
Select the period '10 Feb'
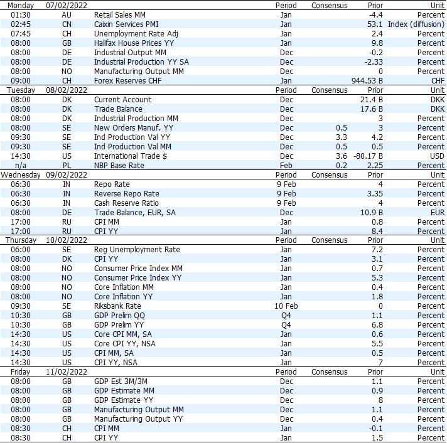click(x=286, y=306)
